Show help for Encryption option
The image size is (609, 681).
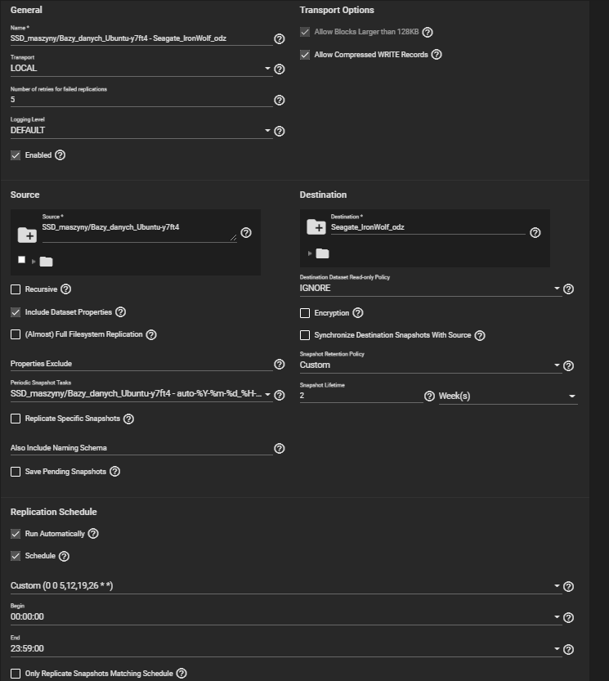tap(357, 312)
